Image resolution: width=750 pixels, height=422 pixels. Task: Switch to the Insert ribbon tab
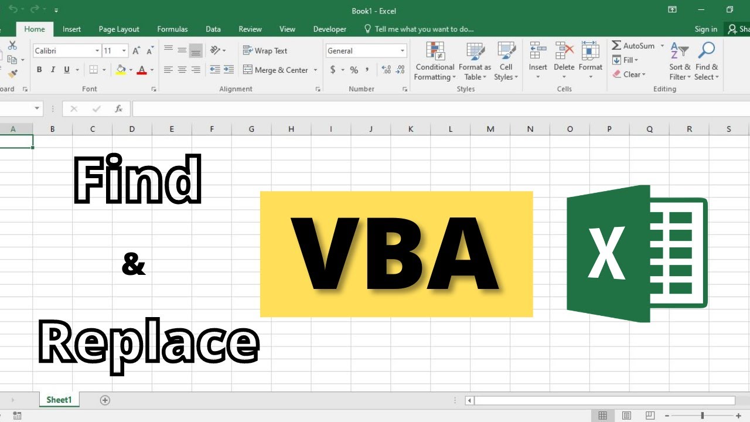pos(72,29)
